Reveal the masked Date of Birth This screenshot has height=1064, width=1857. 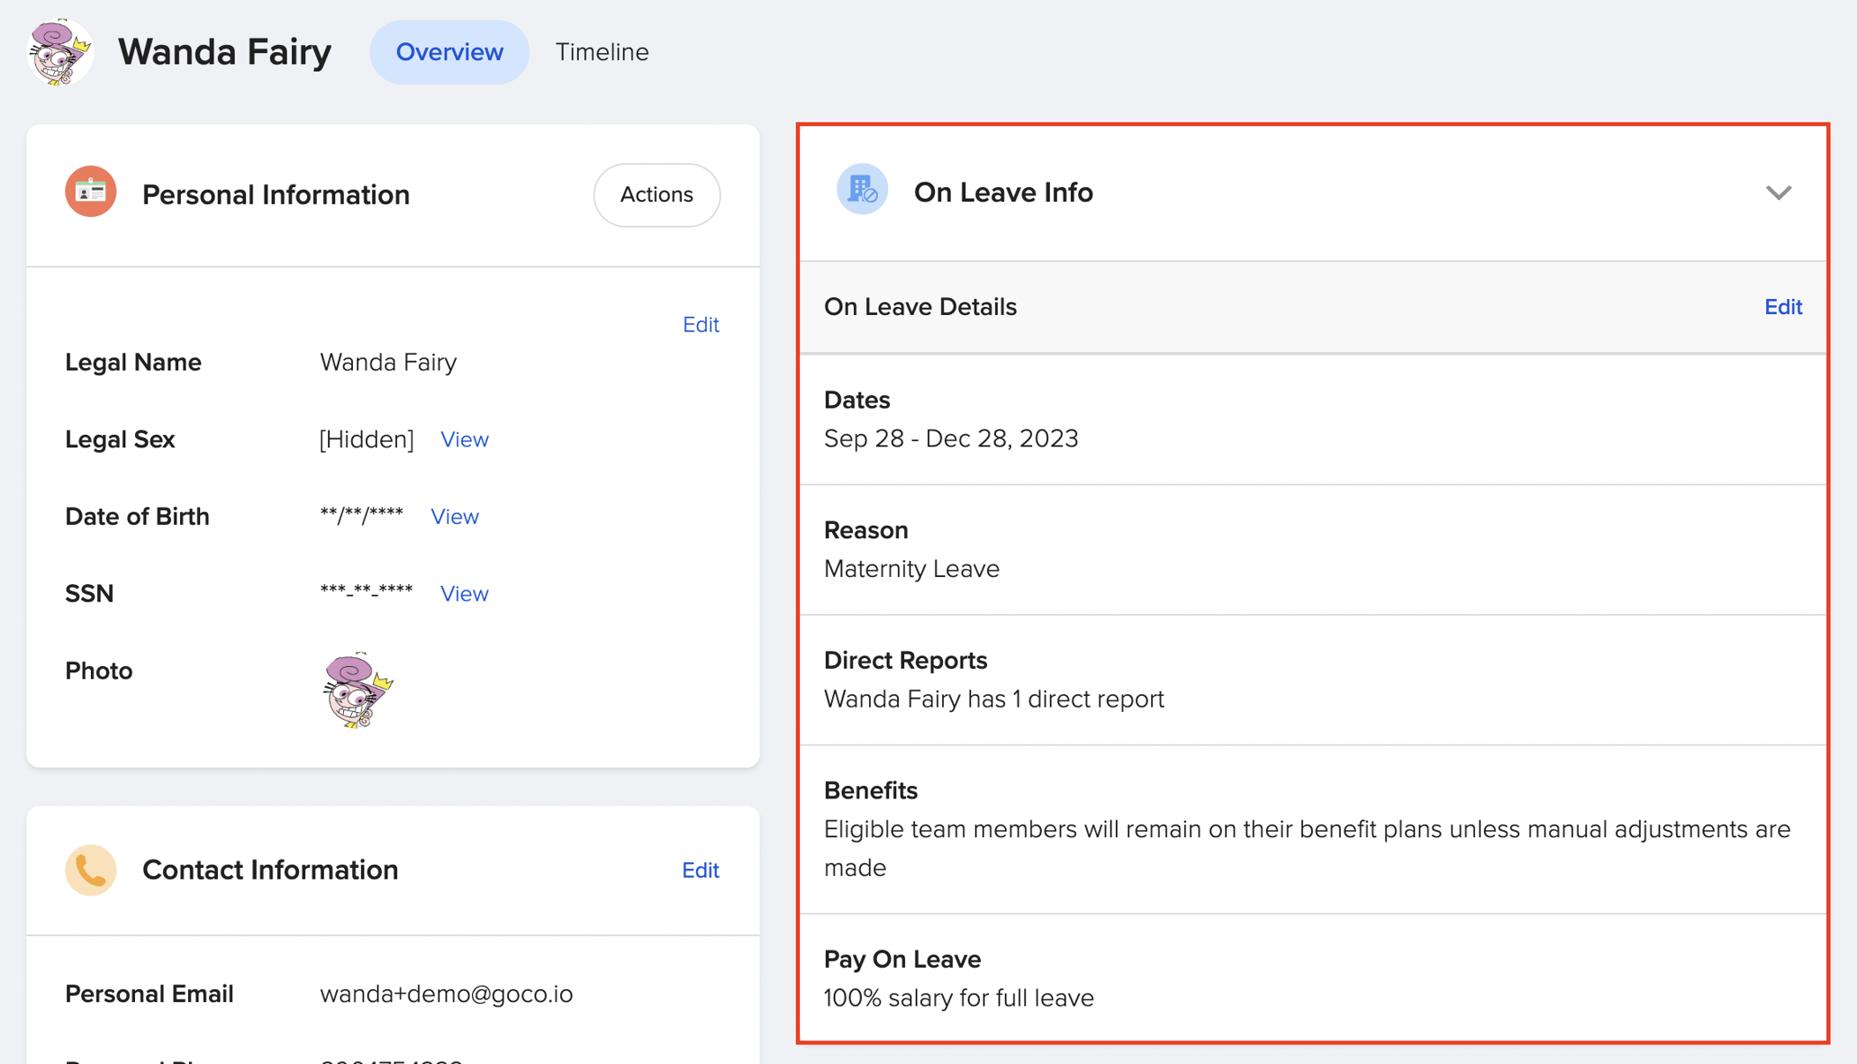pyautogui.click(x=454, y=516)
